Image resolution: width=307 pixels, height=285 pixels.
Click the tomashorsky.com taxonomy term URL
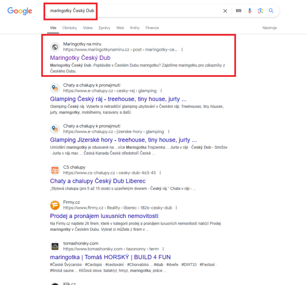[111, 249]
